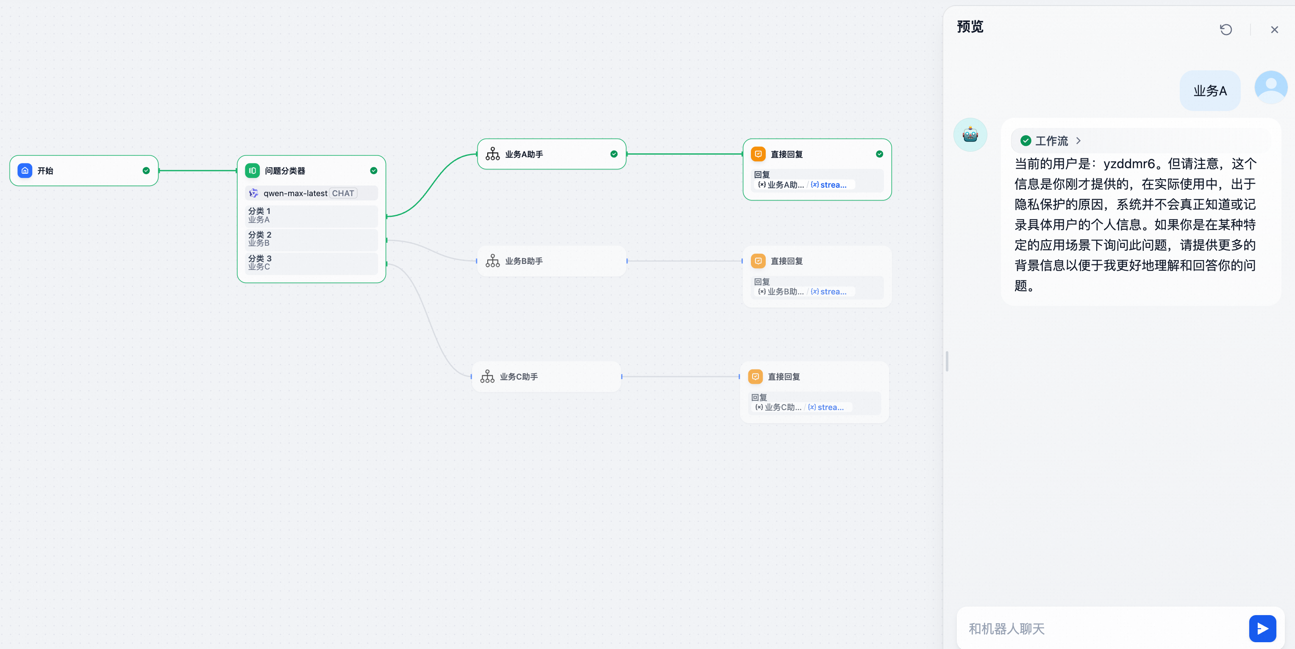Click the blue home icon of 开始 node
The width and height of the screenshot is (1295, 649).
(25, 171)
